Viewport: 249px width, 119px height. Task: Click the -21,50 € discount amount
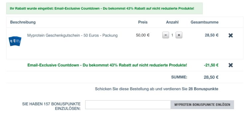click(x=211, y=65)
